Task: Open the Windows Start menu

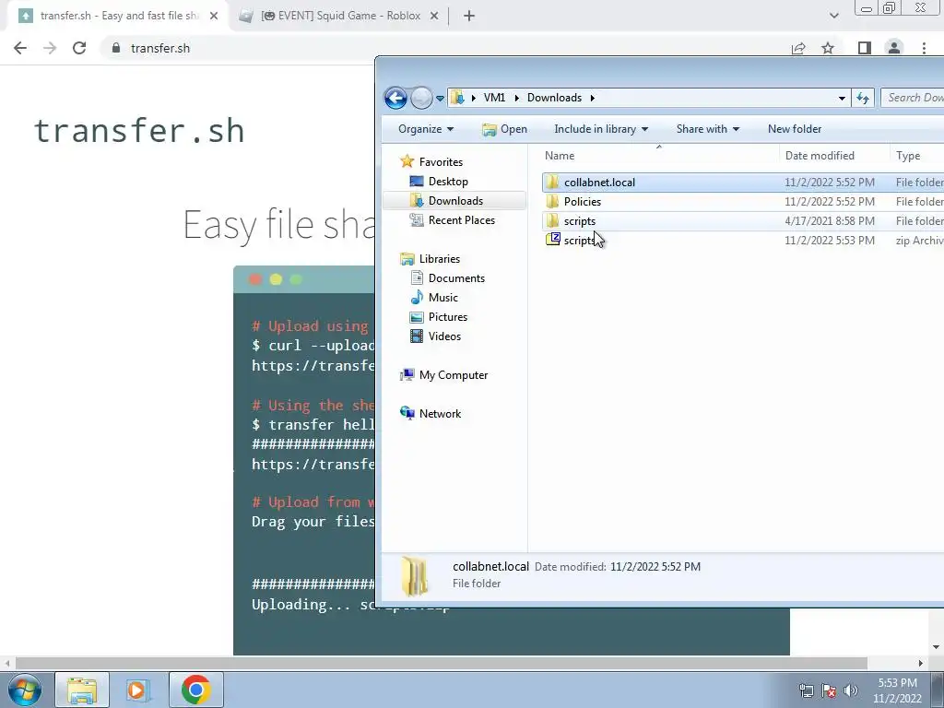Action: (x=25, y=690)
